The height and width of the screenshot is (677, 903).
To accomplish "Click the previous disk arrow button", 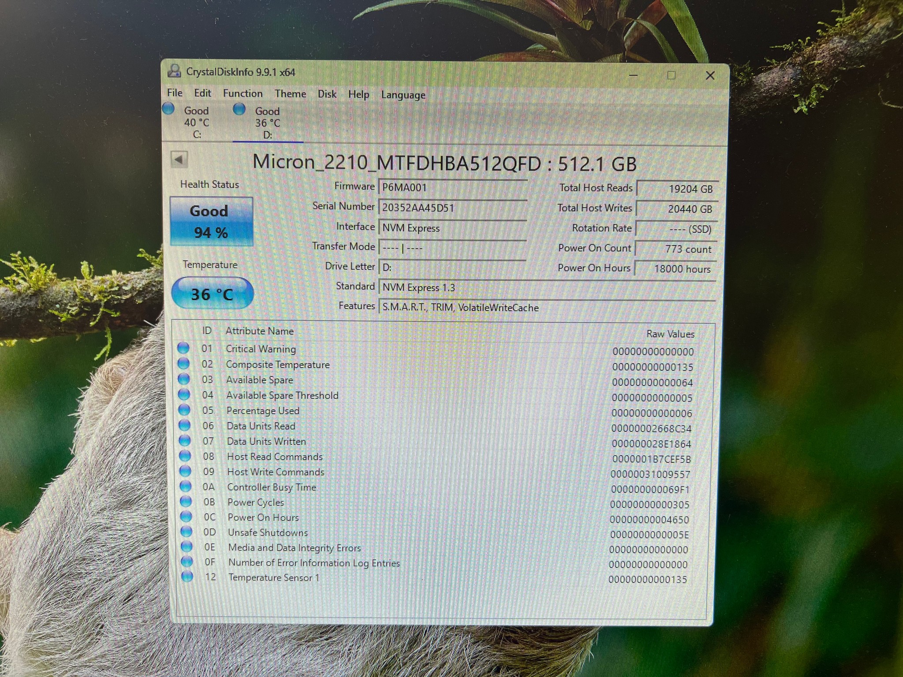I will pos(179,160).
